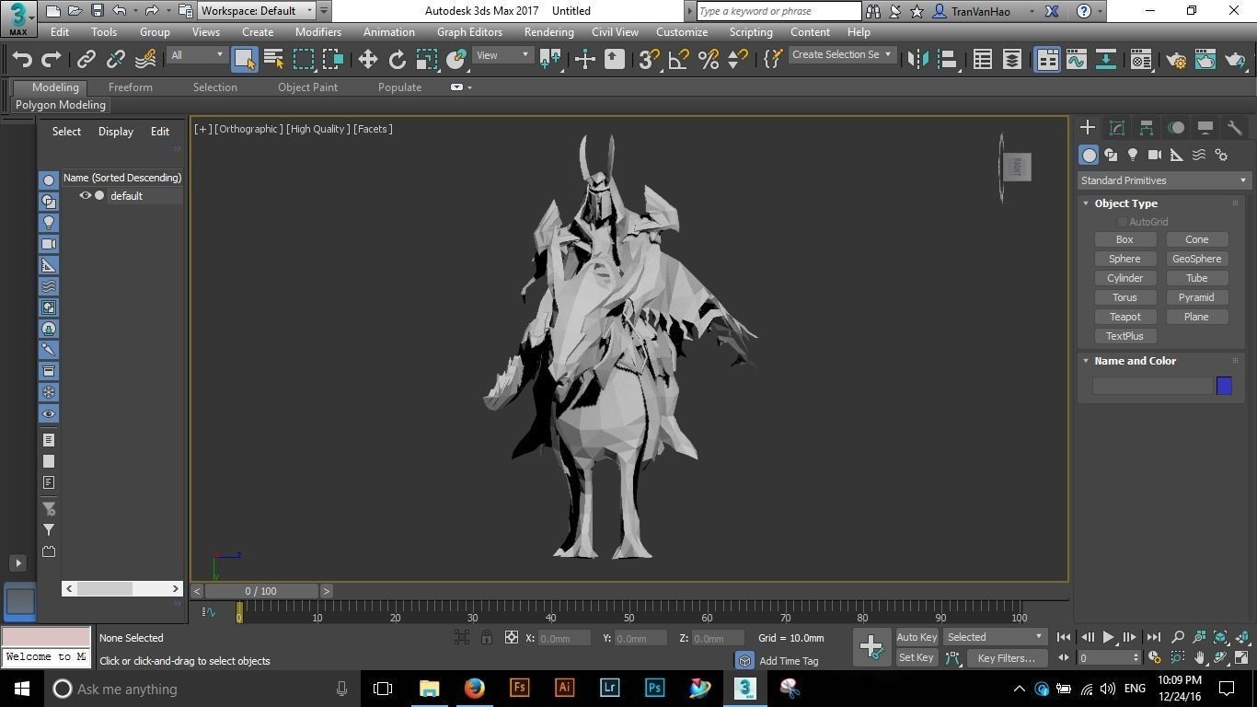Click the Select and Link tool
Screen dimensions: 1257x707
(86, 59)
